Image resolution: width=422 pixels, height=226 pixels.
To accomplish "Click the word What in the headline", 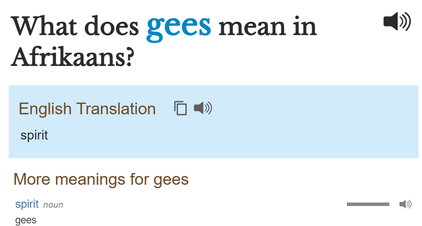I will 44,26.
